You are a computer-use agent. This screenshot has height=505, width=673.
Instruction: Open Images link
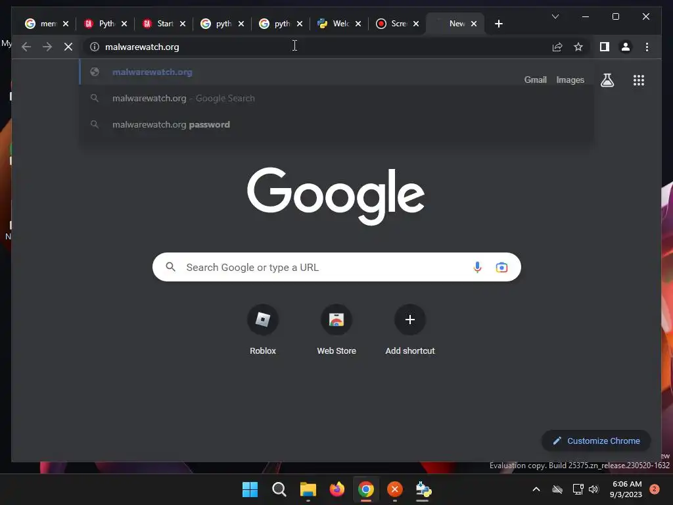(570, 80)
